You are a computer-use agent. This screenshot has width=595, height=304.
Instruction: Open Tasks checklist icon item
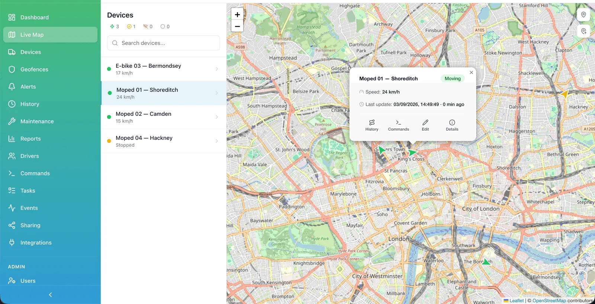pyautogui.click(x=50, y=191)
